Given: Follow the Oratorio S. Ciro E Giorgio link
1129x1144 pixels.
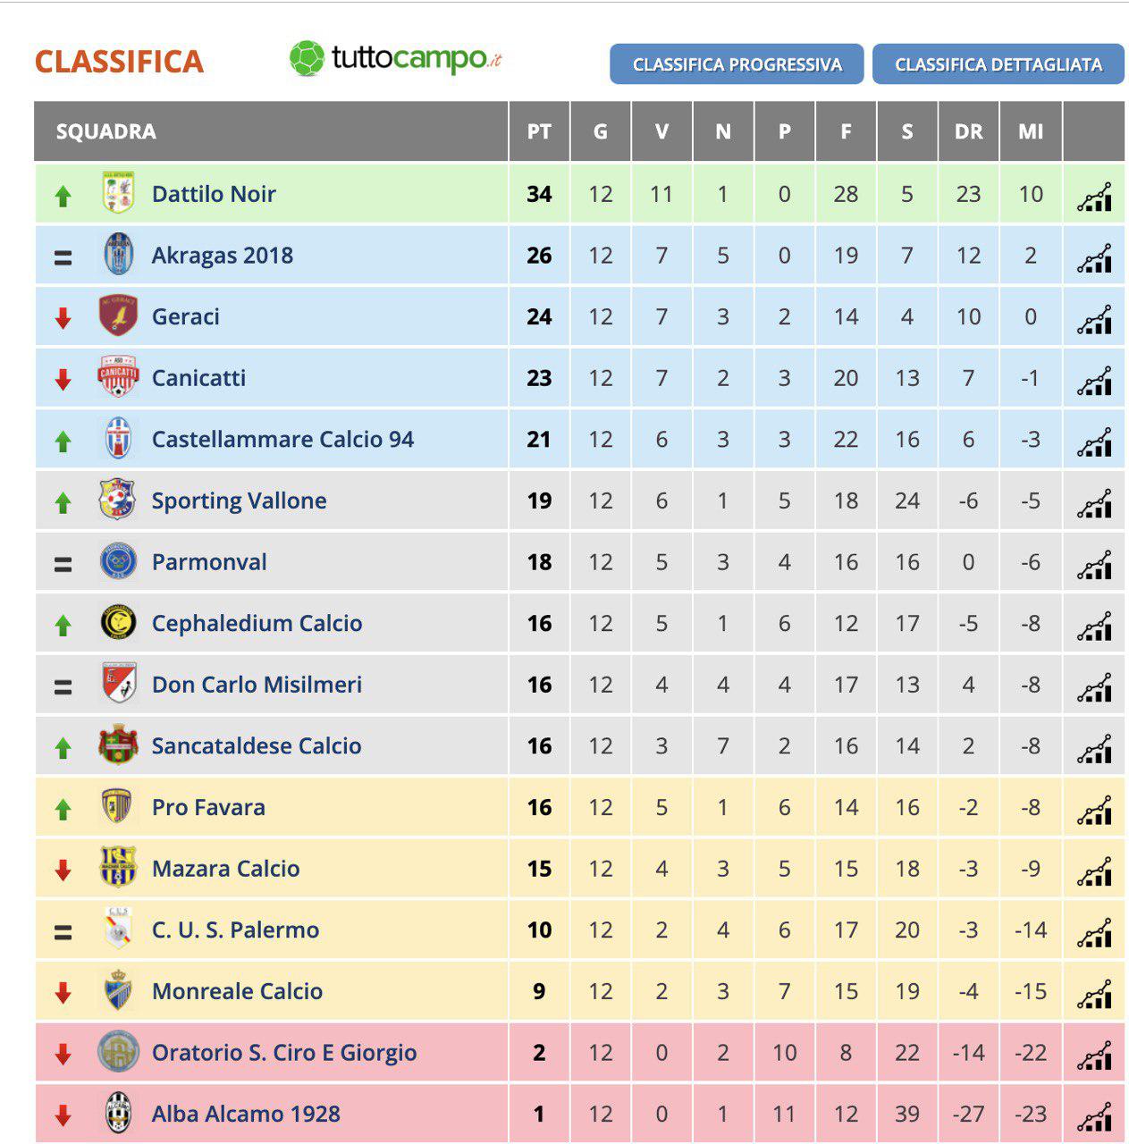Looking at the screenshot, I should point(284,1053).
